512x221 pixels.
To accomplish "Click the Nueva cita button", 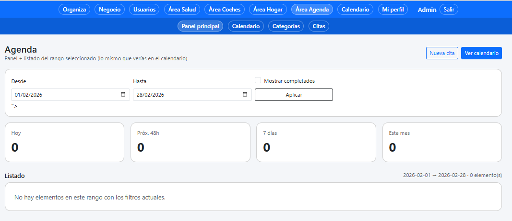I will pos(442,53).
